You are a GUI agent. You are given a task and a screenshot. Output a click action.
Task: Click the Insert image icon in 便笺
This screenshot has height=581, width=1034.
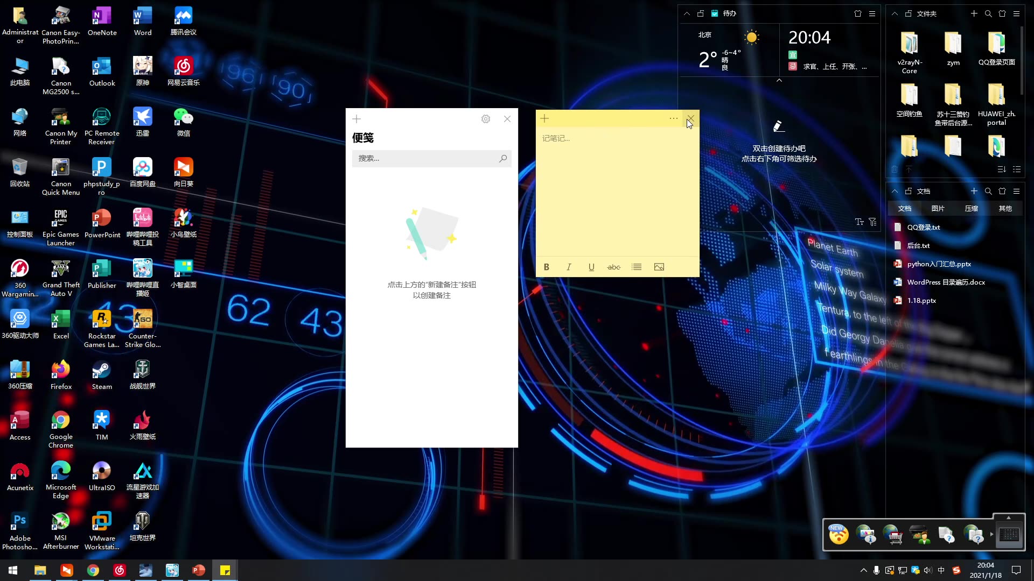(659, 267)
